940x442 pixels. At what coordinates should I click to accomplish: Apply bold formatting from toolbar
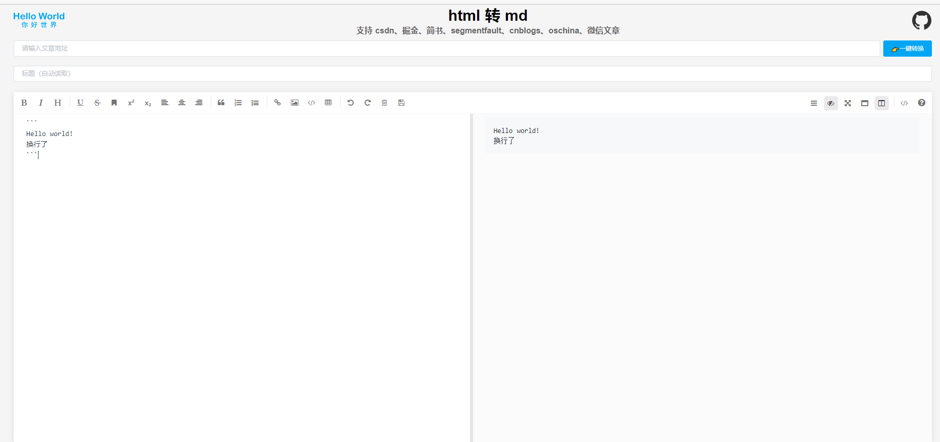tap(24, 103)
